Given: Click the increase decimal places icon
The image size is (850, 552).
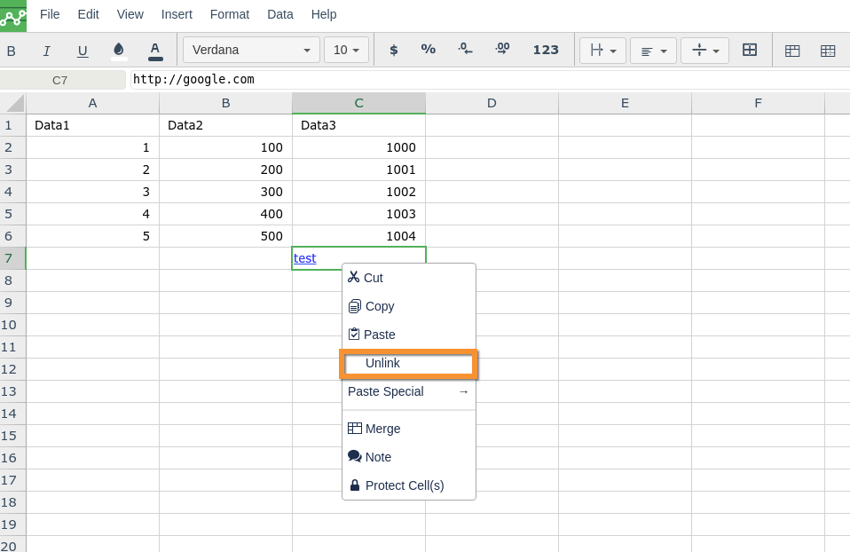Looking at the screenshot, I should (502, 51).
